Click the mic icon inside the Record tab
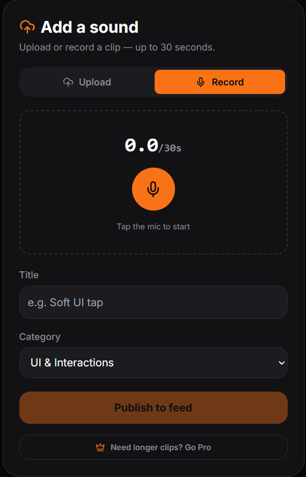Image resolution: width=306 pixels, height=477 pixels. [201, 82]
